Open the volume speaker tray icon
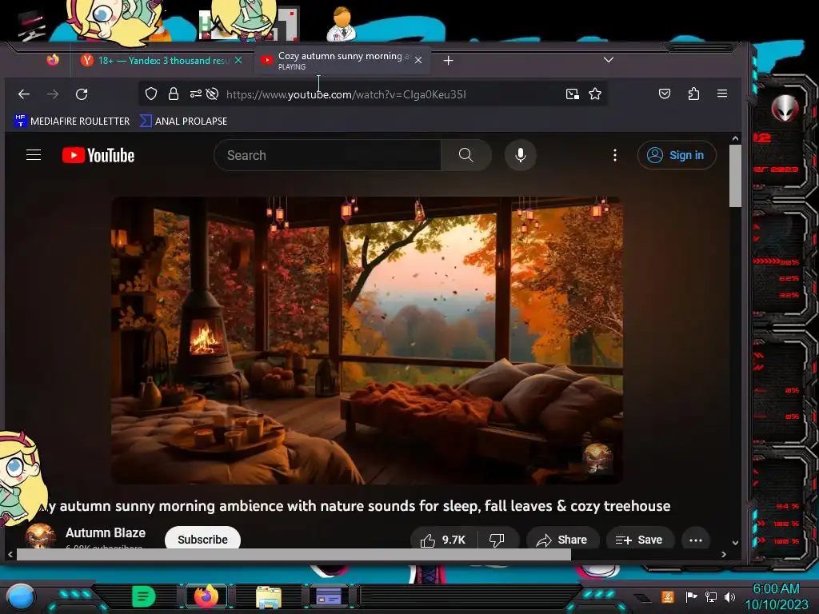Viewport: 819px width, 614px height. (x=730, y=596)
